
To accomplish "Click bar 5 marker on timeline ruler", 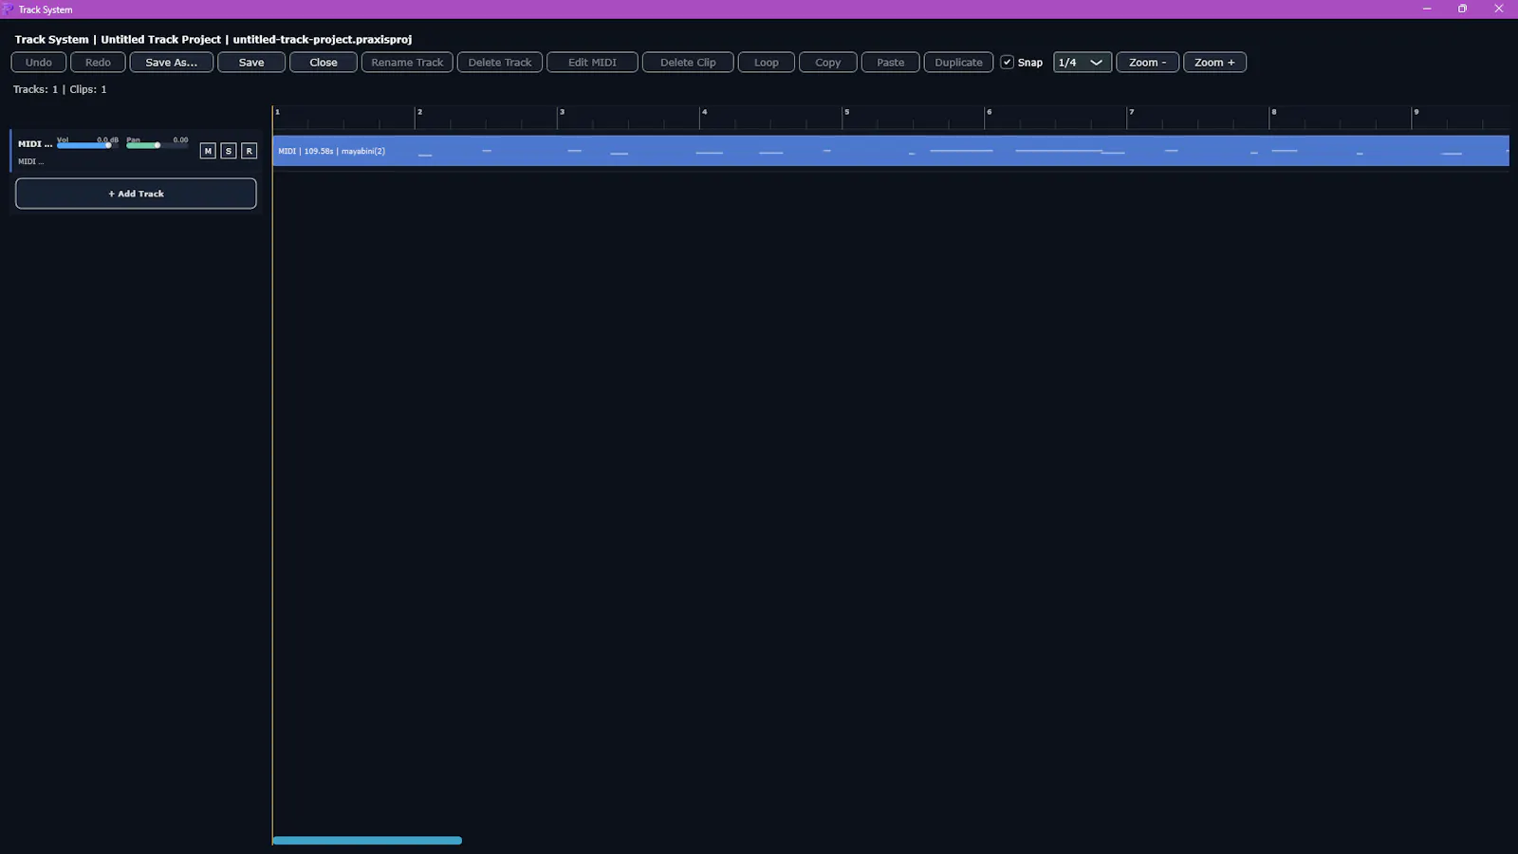I will click(846, 112).
